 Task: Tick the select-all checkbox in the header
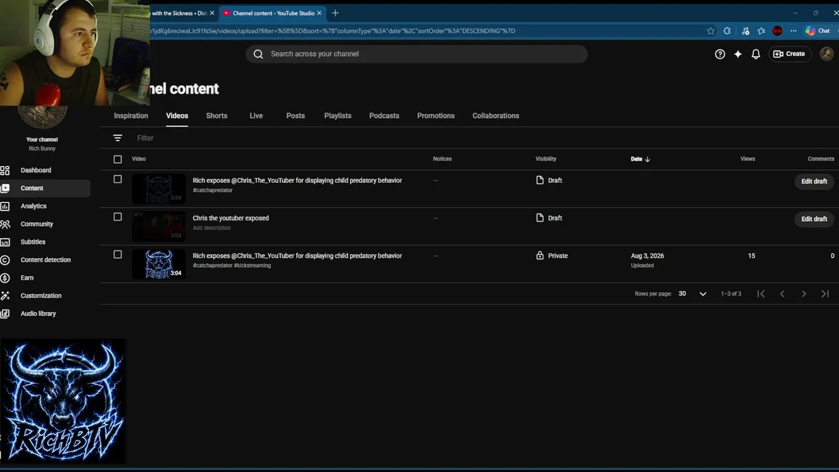(117, 159)
